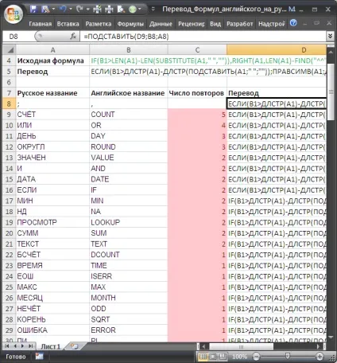Open the Undo history dropdown arrow
337x363 pixels.
71,10
